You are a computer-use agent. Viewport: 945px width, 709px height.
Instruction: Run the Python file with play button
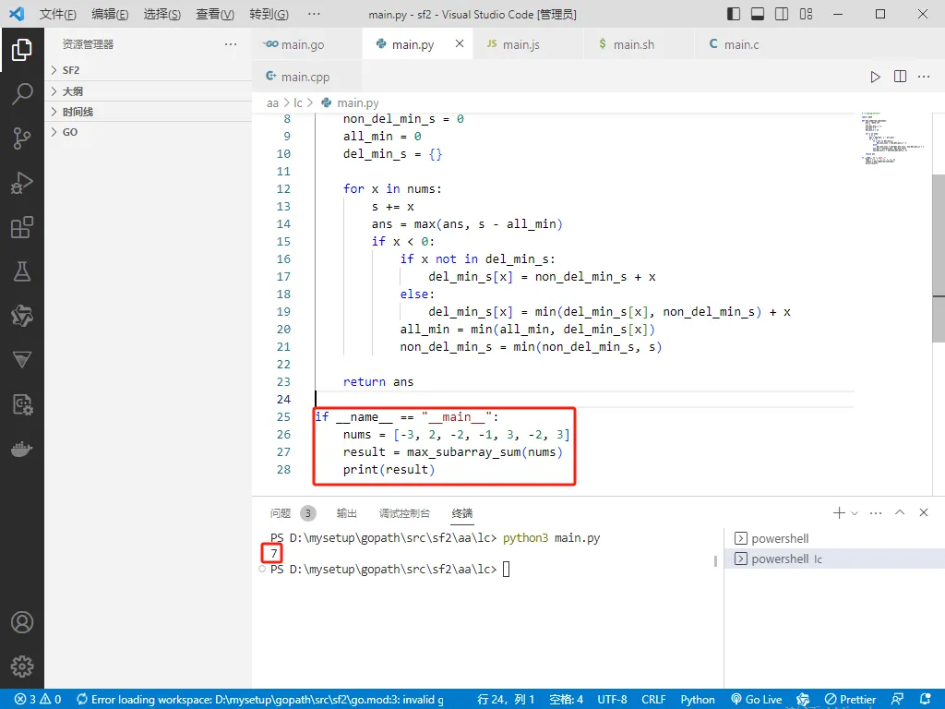point(875,77)
